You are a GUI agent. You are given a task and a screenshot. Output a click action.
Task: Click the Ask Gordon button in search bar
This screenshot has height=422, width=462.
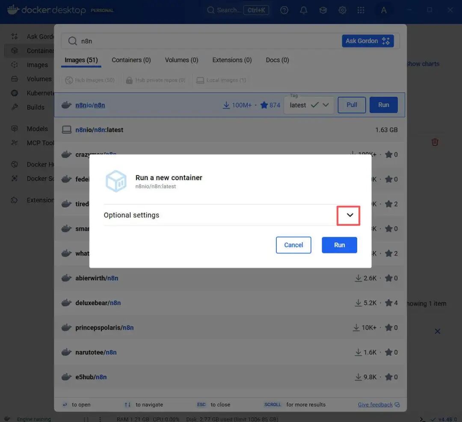[x=368, y=41]
